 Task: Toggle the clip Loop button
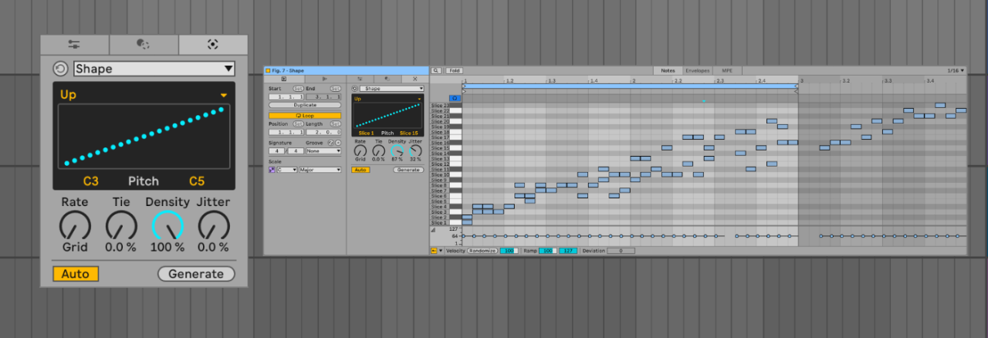(x=304, y=115)
